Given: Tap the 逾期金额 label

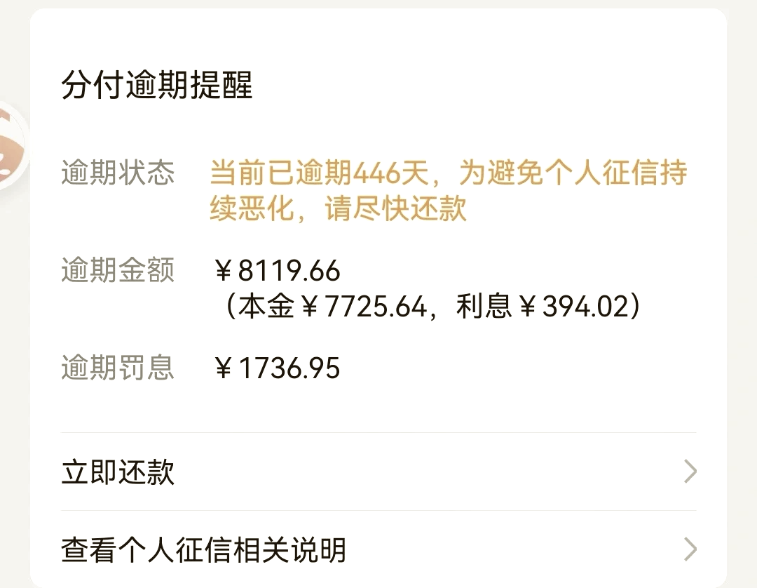Looking at the screenshot, I should (118, 270).
